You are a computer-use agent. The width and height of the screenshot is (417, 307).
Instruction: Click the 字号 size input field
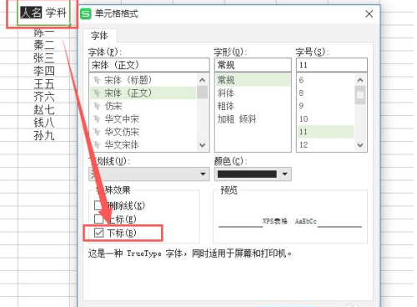[332, 65]
